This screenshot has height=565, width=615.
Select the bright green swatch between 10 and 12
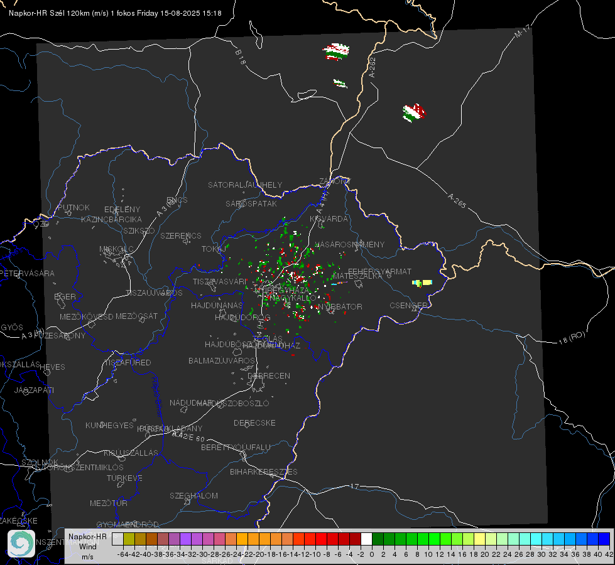tap(434, 539)
